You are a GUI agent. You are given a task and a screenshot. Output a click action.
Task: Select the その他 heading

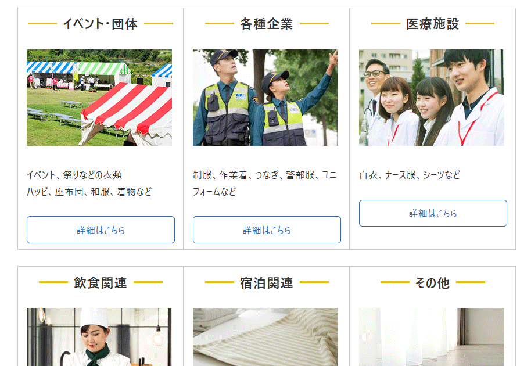click(x=432, y=283)
